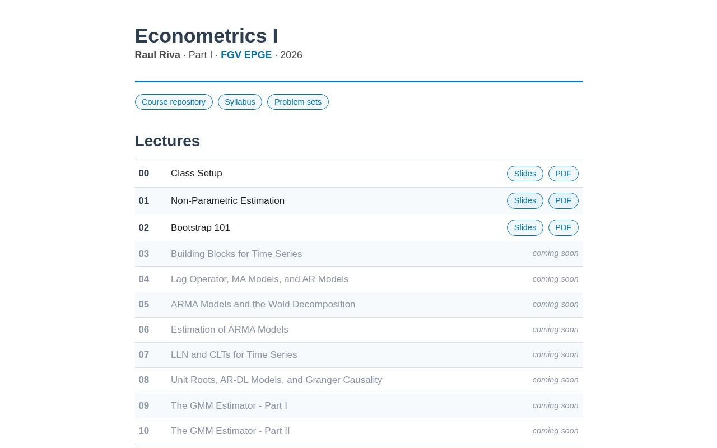Click lecture number 09
The height and width of the screenshot is (448, 717).
pyautogui.click(x=144, y=405)
